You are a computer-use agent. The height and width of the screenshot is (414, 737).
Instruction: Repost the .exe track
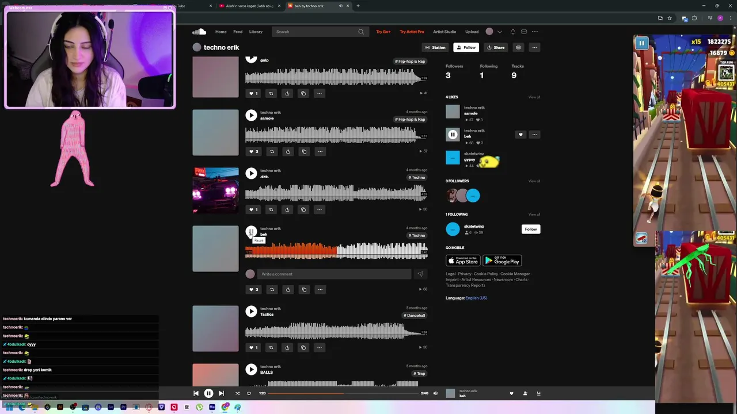271,209
